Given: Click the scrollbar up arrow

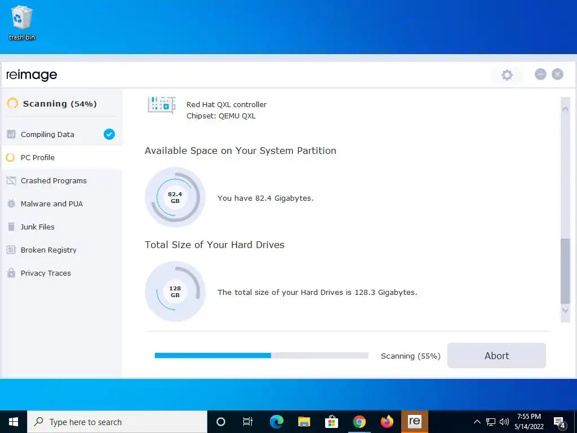Looking at the screenshot, I should pyautogui.click(x=565, y=109).
